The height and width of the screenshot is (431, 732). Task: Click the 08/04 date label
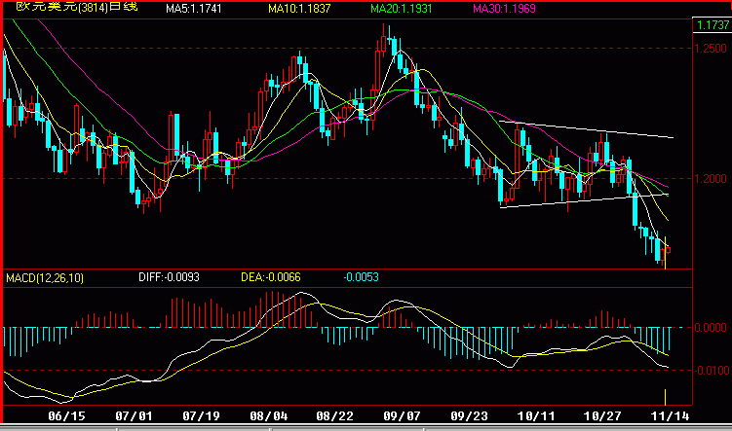coord(269,416)
